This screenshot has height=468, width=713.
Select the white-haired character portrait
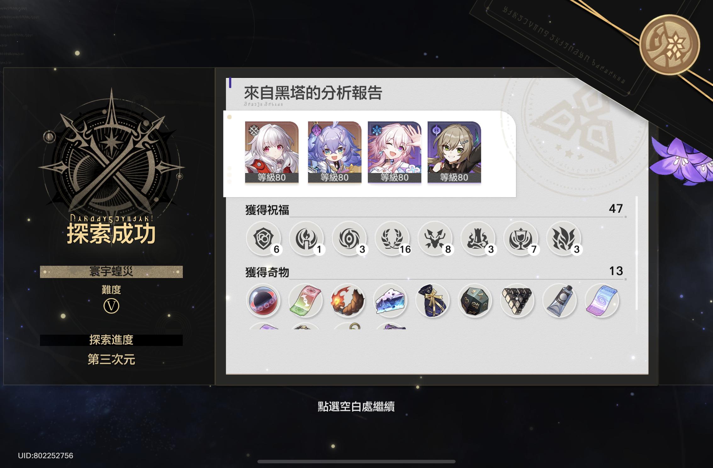pos(272,152)
